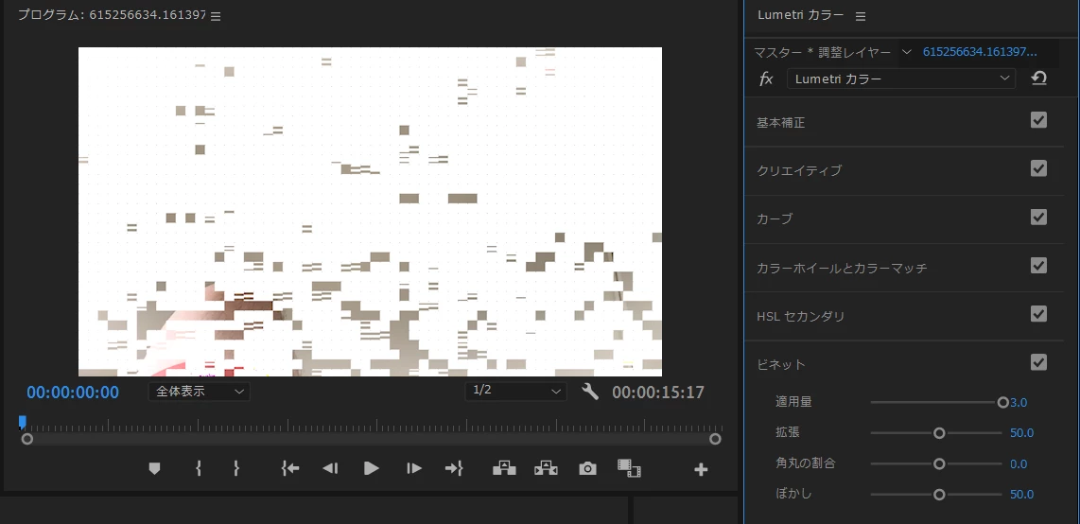Viewport: 1080px width, 524px height.
Task: Mark the In point
Action: [199, 469]
